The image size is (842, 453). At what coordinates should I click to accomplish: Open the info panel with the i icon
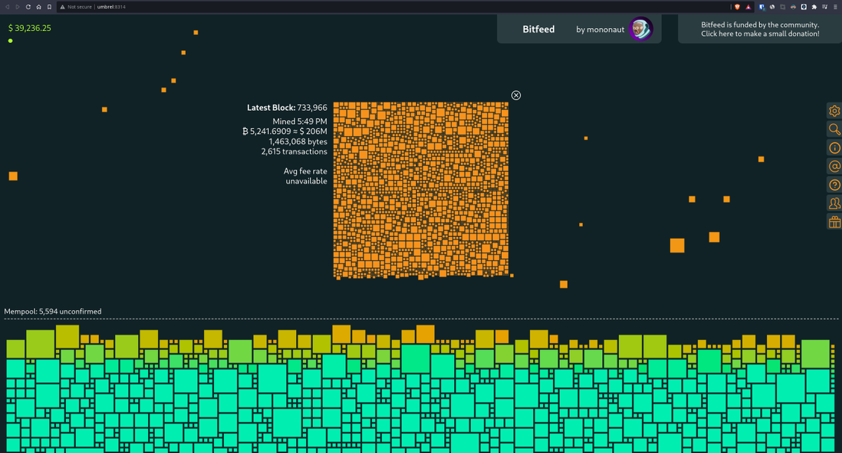[834, 148]
